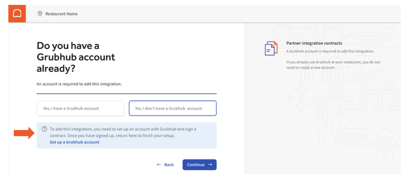Select 'No, I don't have a Grubhub account'
Viewport: 408px width, 174px height.
click(x=173, y=108)
